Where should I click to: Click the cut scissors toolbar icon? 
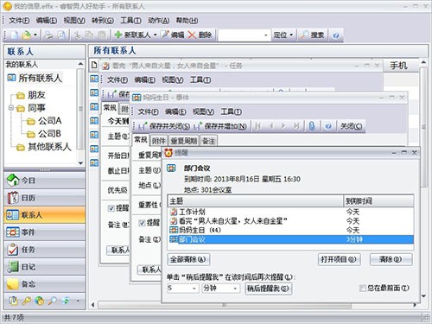[77, 35]
